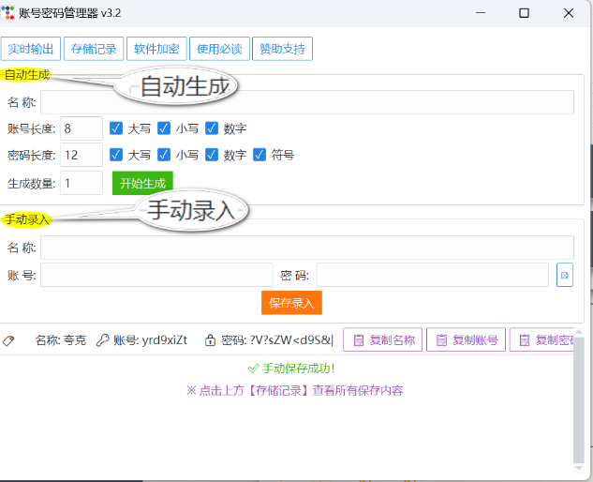This screenshot has width=593, height=482.
Task: Click the partially visible 复制密码 button
Action: [x=541, y=339]
